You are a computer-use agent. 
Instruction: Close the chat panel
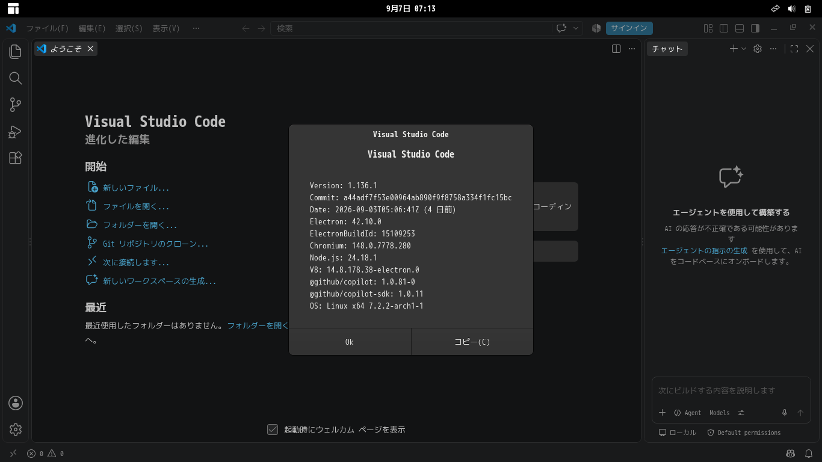point(810,49)
